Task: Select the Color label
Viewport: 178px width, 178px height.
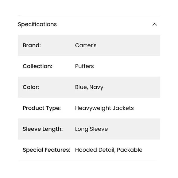Action: (x=31, y=87)
